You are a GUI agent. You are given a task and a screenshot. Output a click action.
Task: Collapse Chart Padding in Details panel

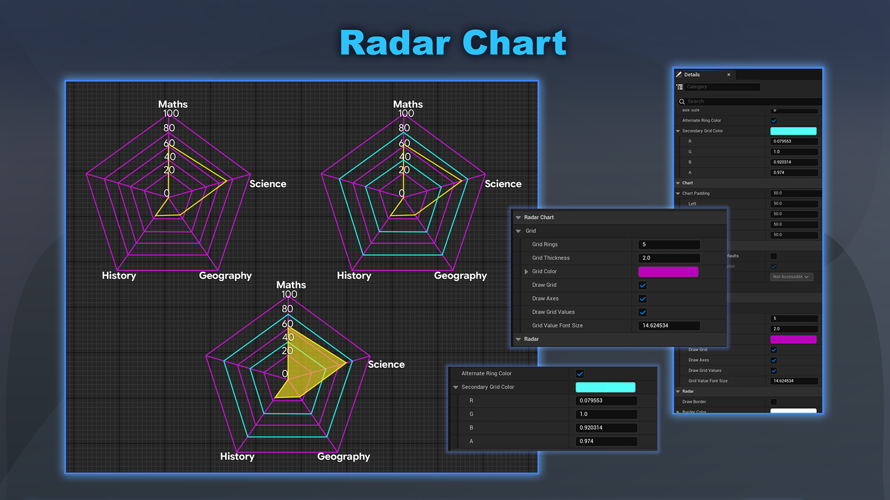pyautogui.click(x=678, y=194)
